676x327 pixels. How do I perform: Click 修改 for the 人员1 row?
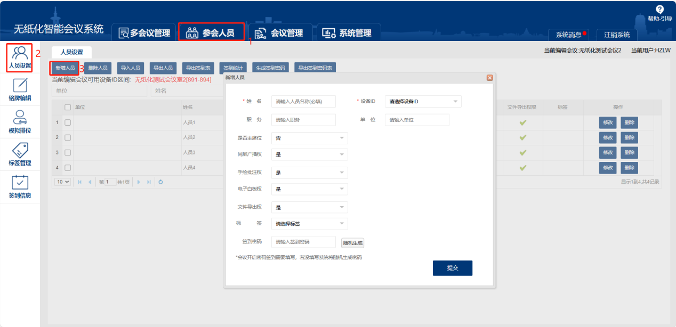(608, 122)
